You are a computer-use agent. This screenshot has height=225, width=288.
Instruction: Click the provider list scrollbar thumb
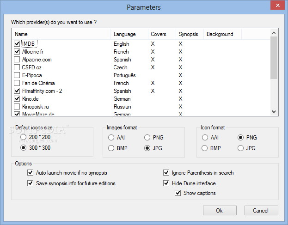point(274,58)
